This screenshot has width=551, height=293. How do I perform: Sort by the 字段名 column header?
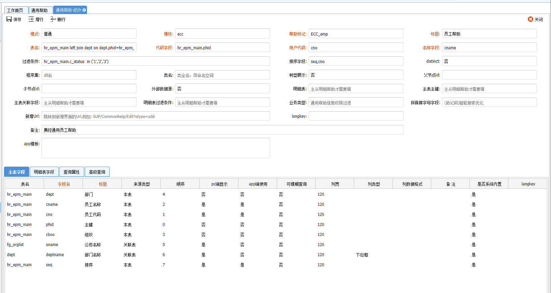click(x=63, y=184)
